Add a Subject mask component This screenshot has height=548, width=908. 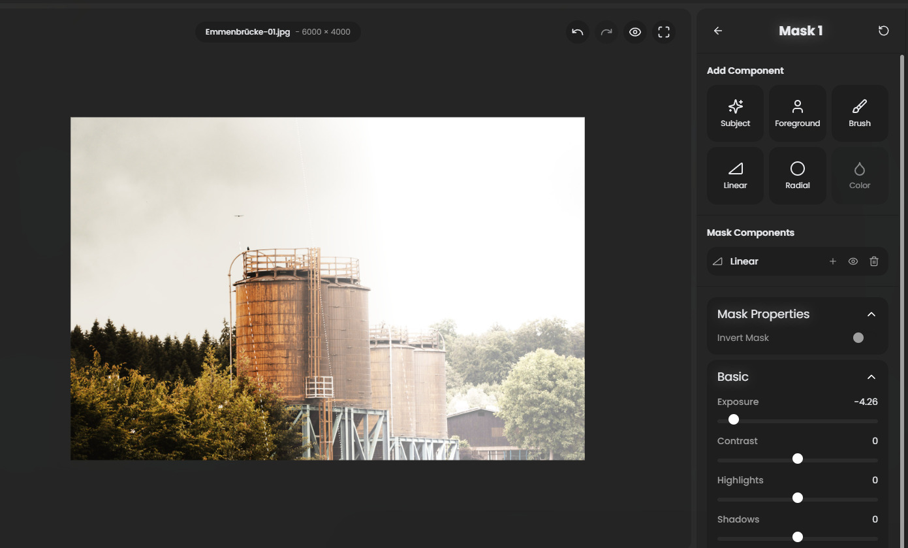pos(735,113)
